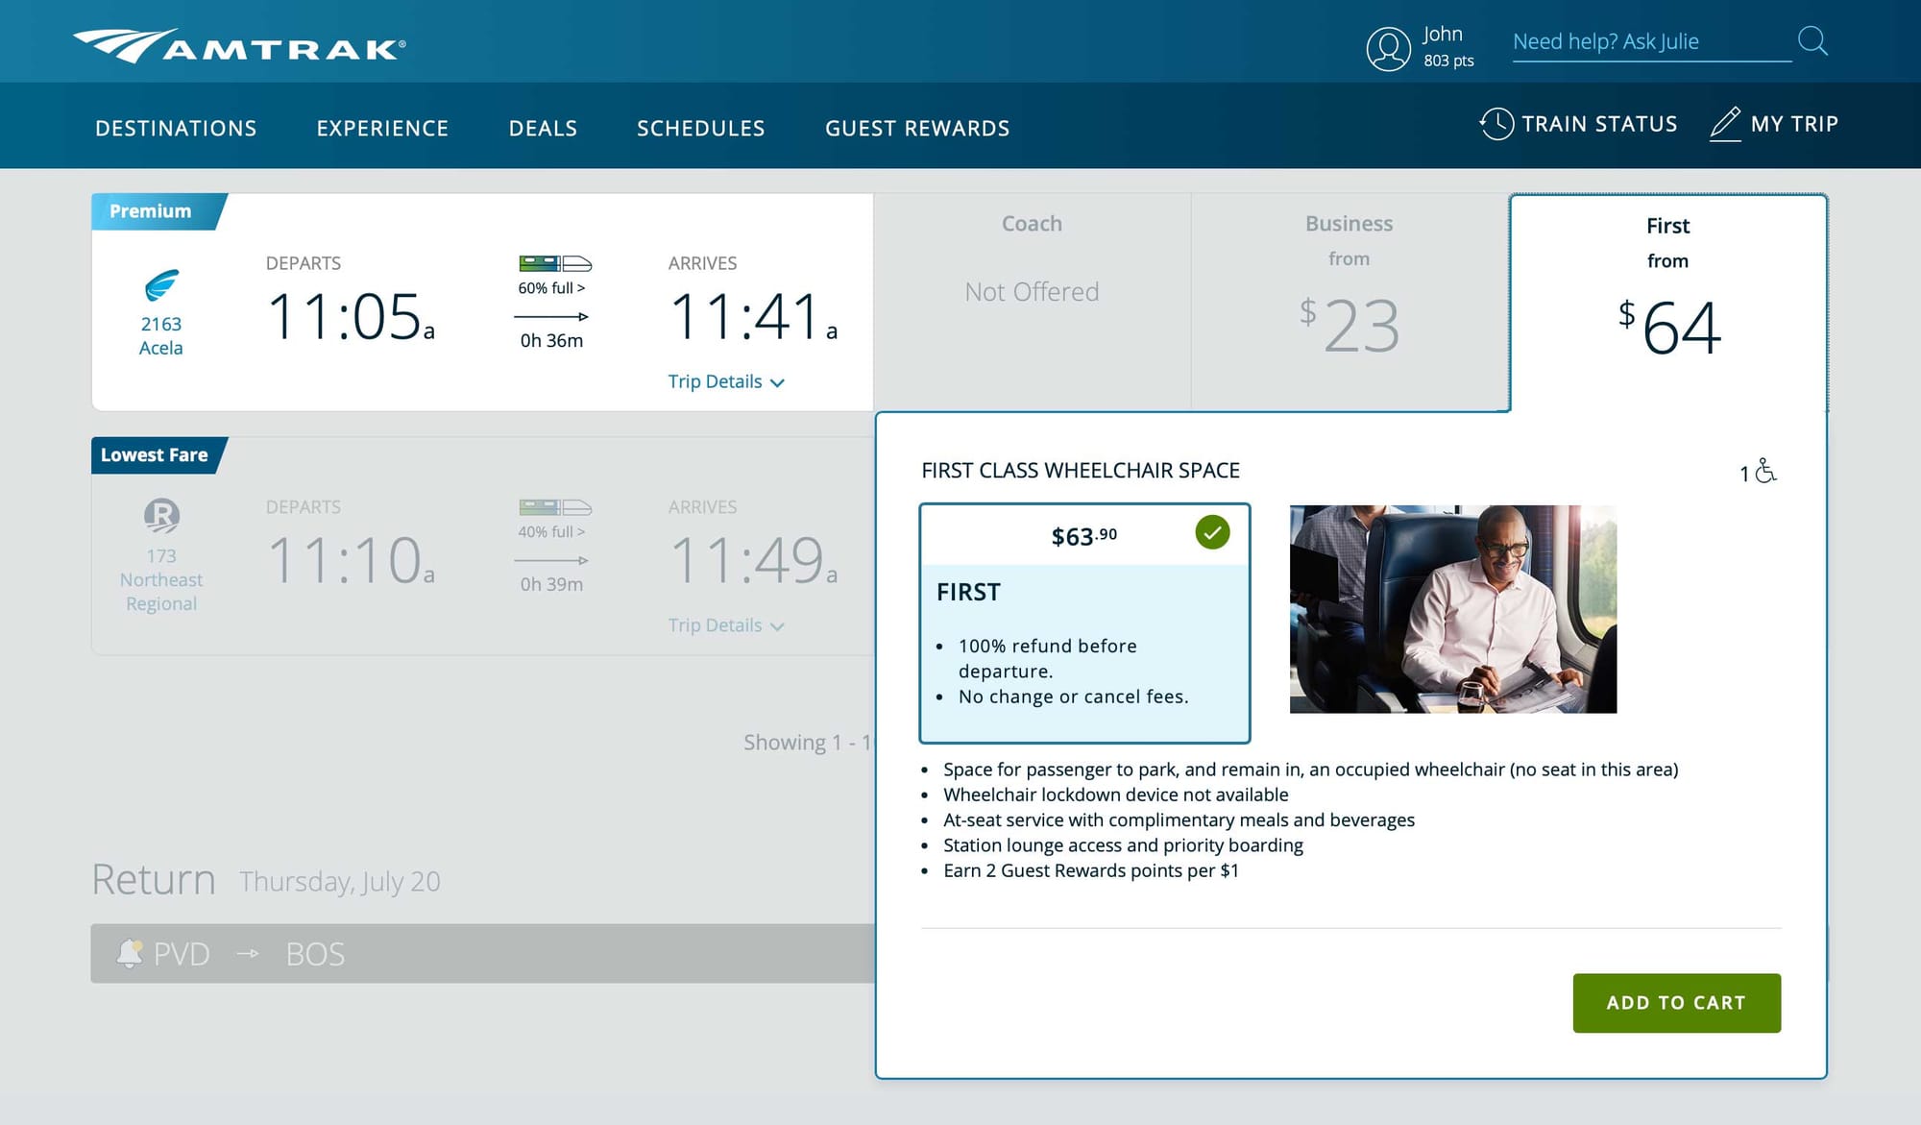The image size is (1921, 1125).
Task: Open the Guest Rewards menu
Action: [917, 128]
